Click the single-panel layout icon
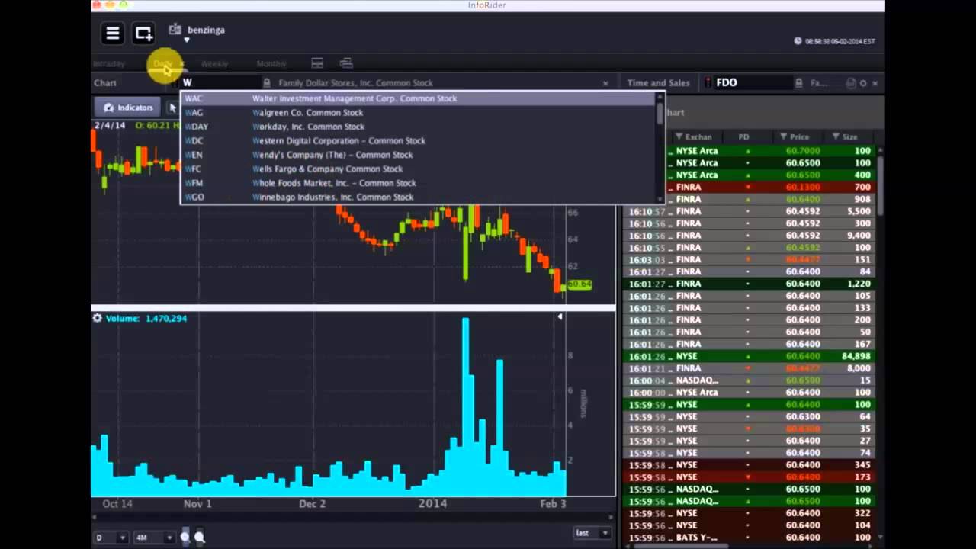Viewport: 976px width, 549px height. 317,63
